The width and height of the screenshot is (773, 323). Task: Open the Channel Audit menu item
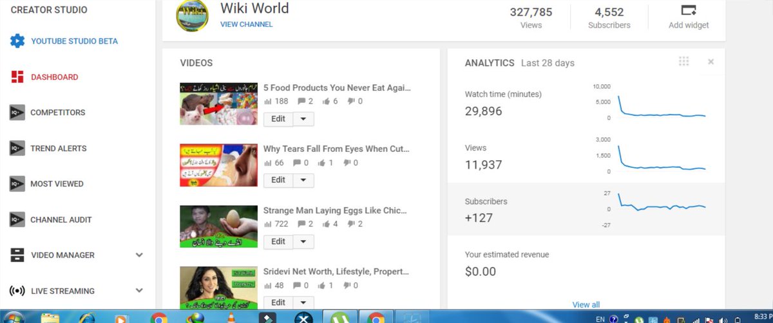[x=61, y=220]
